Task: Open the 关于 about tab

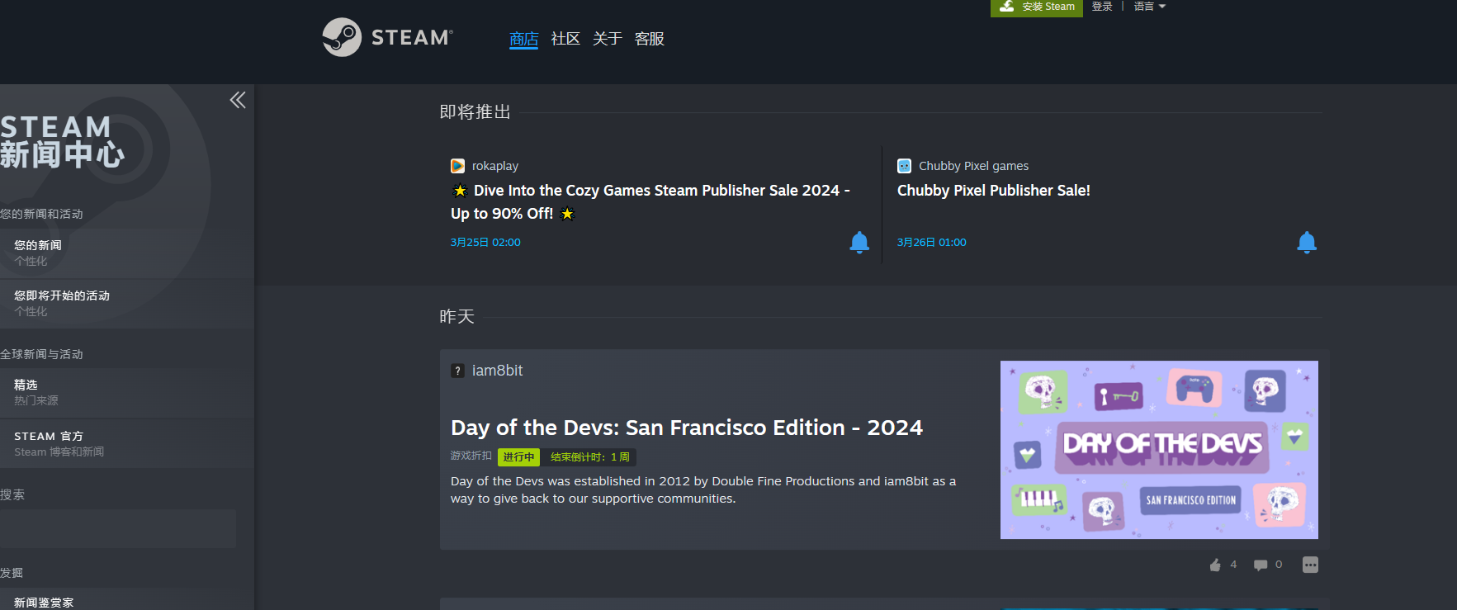Action: 607,39
